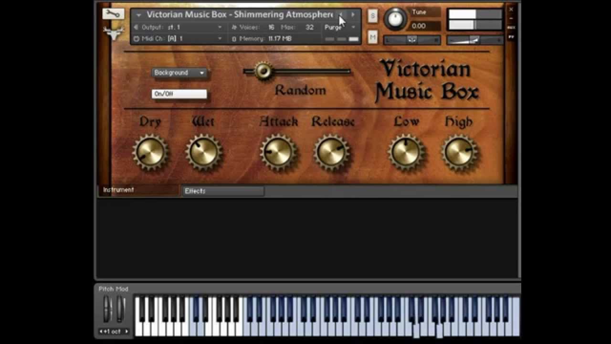This screenshot has height=344, width=611.
Task: Toggle the On/Off button
Action: pos(179,94)
